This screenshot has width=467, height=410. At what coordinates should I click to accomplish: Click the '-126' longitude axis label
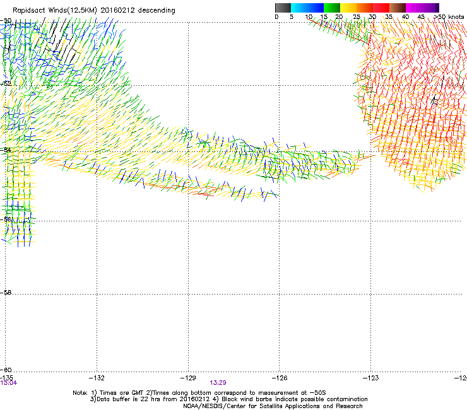point(280,378)
